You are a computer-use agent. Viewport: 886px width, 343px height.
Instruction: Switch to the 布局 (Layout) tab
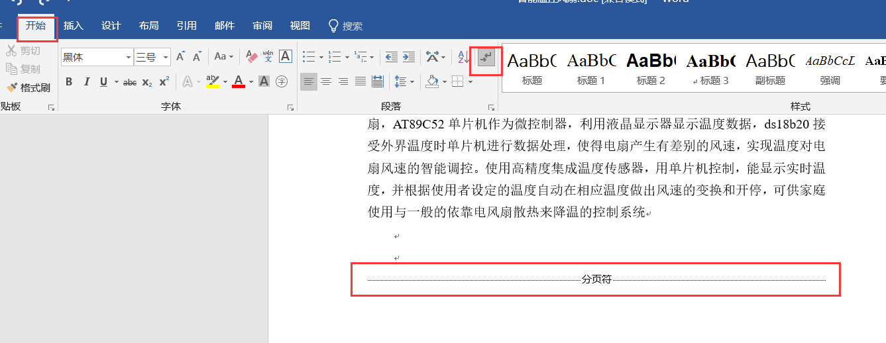coord(149,26)
